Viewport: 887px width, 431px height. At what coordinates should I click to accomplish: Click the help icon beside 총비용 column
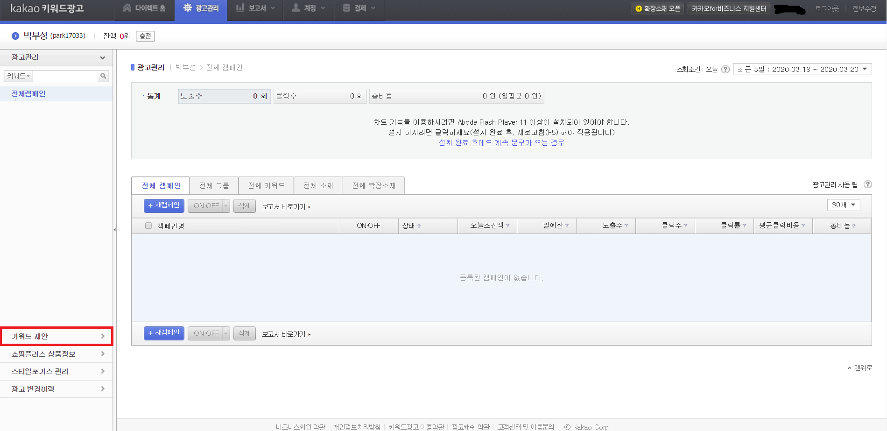854,226
